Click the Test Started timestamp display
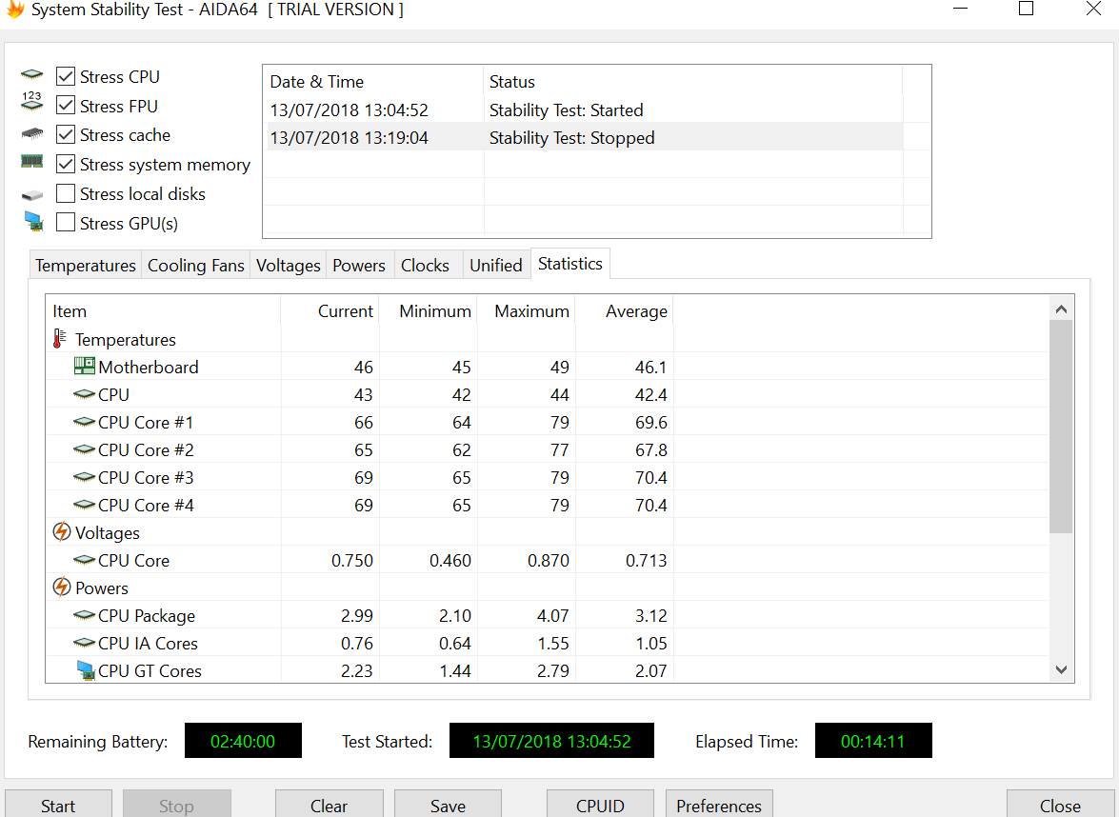Viewport: 1119px width, 817px height. click(551, 741)
